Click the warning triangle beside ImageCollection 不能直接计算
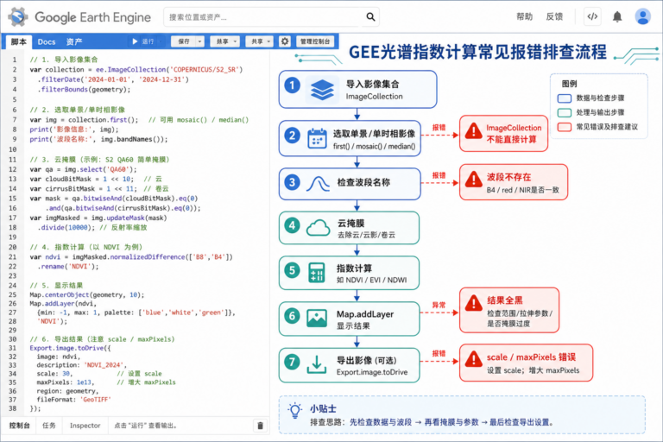Image resolution: width=663 pixels, height=442 pixels. coord(474,131)
